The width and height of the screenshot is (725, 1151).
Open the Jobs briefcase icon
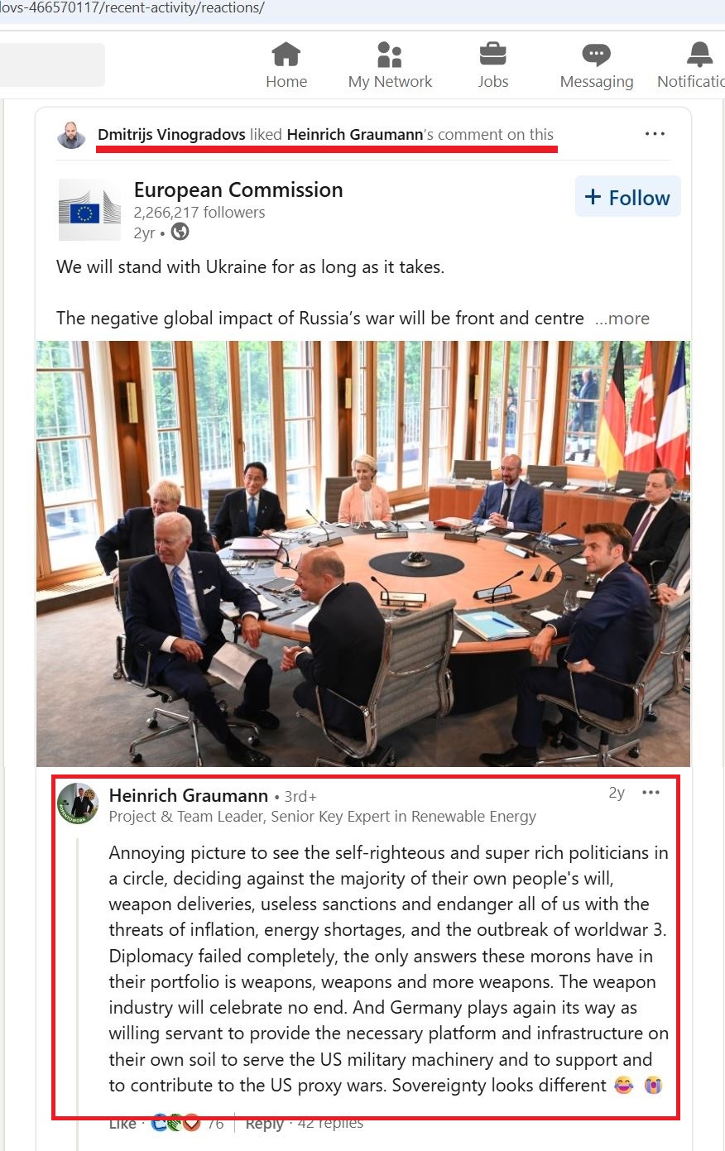(x=493, y=55)
